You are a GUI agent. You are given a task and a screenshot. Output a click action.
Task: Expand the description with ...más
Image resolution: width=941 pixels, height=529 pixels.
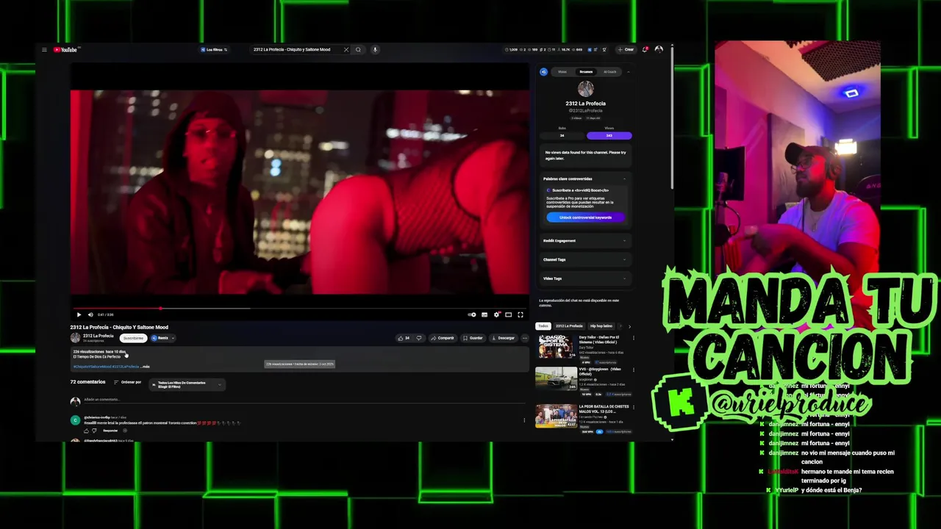pos(146,367)
